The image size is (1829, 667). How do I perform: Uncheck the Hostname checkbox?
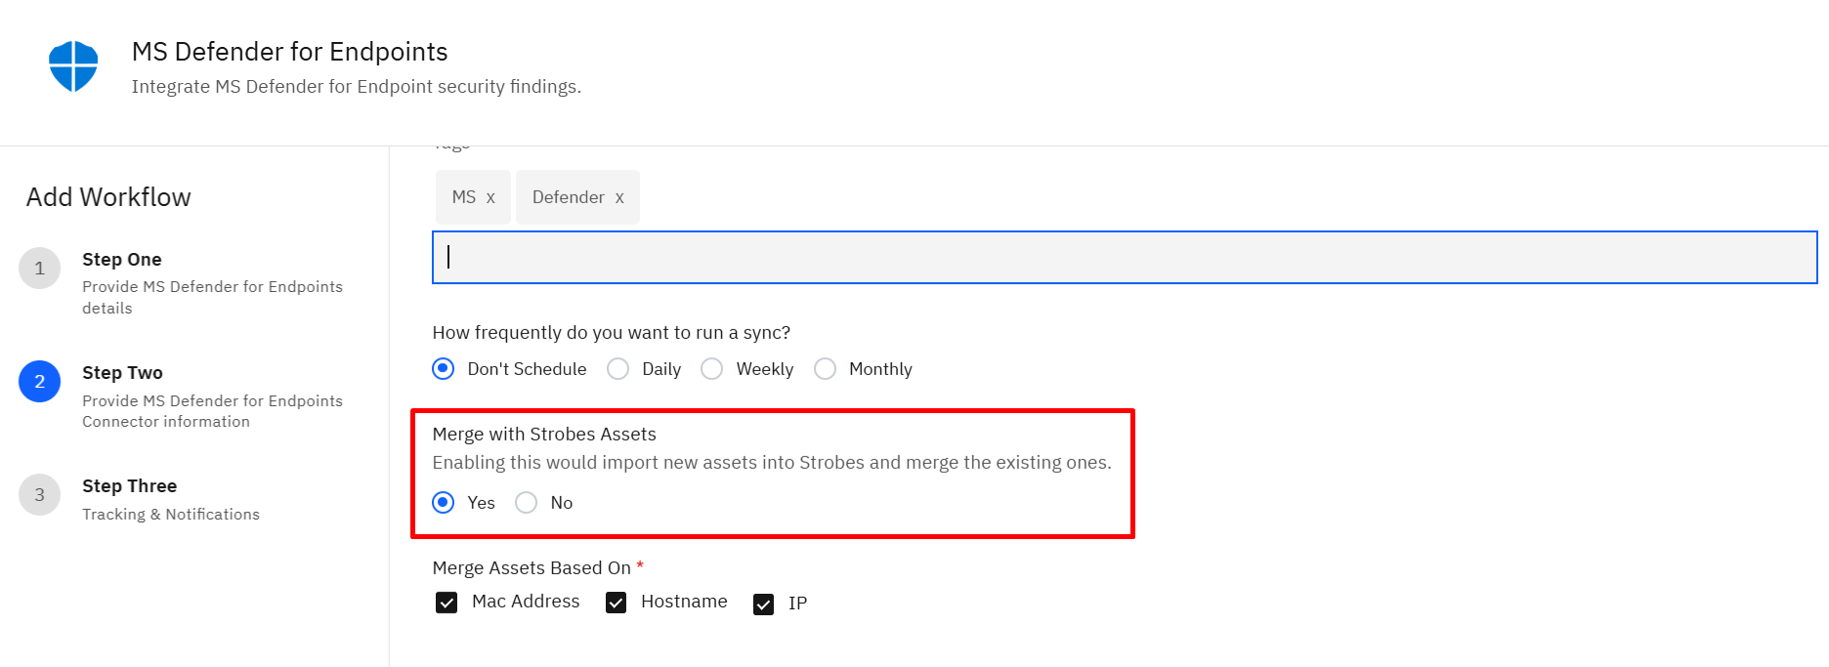pyautogui.click(x=616, y=603)
